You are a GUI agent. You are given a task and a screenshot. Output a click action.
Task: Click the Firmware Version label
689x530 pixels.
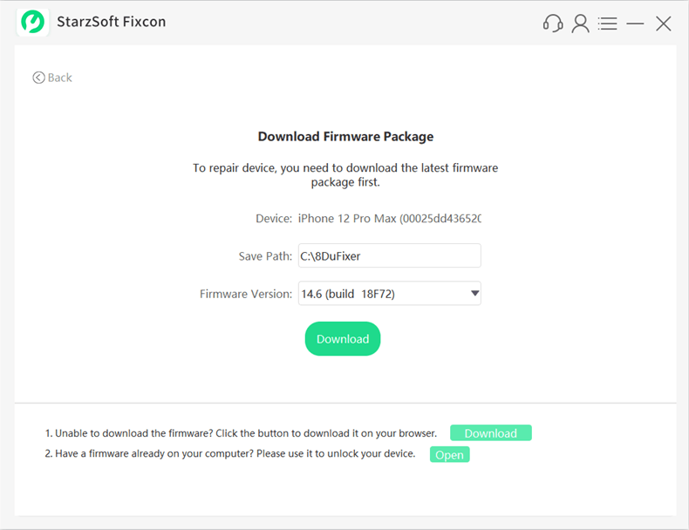click(246, 294)
